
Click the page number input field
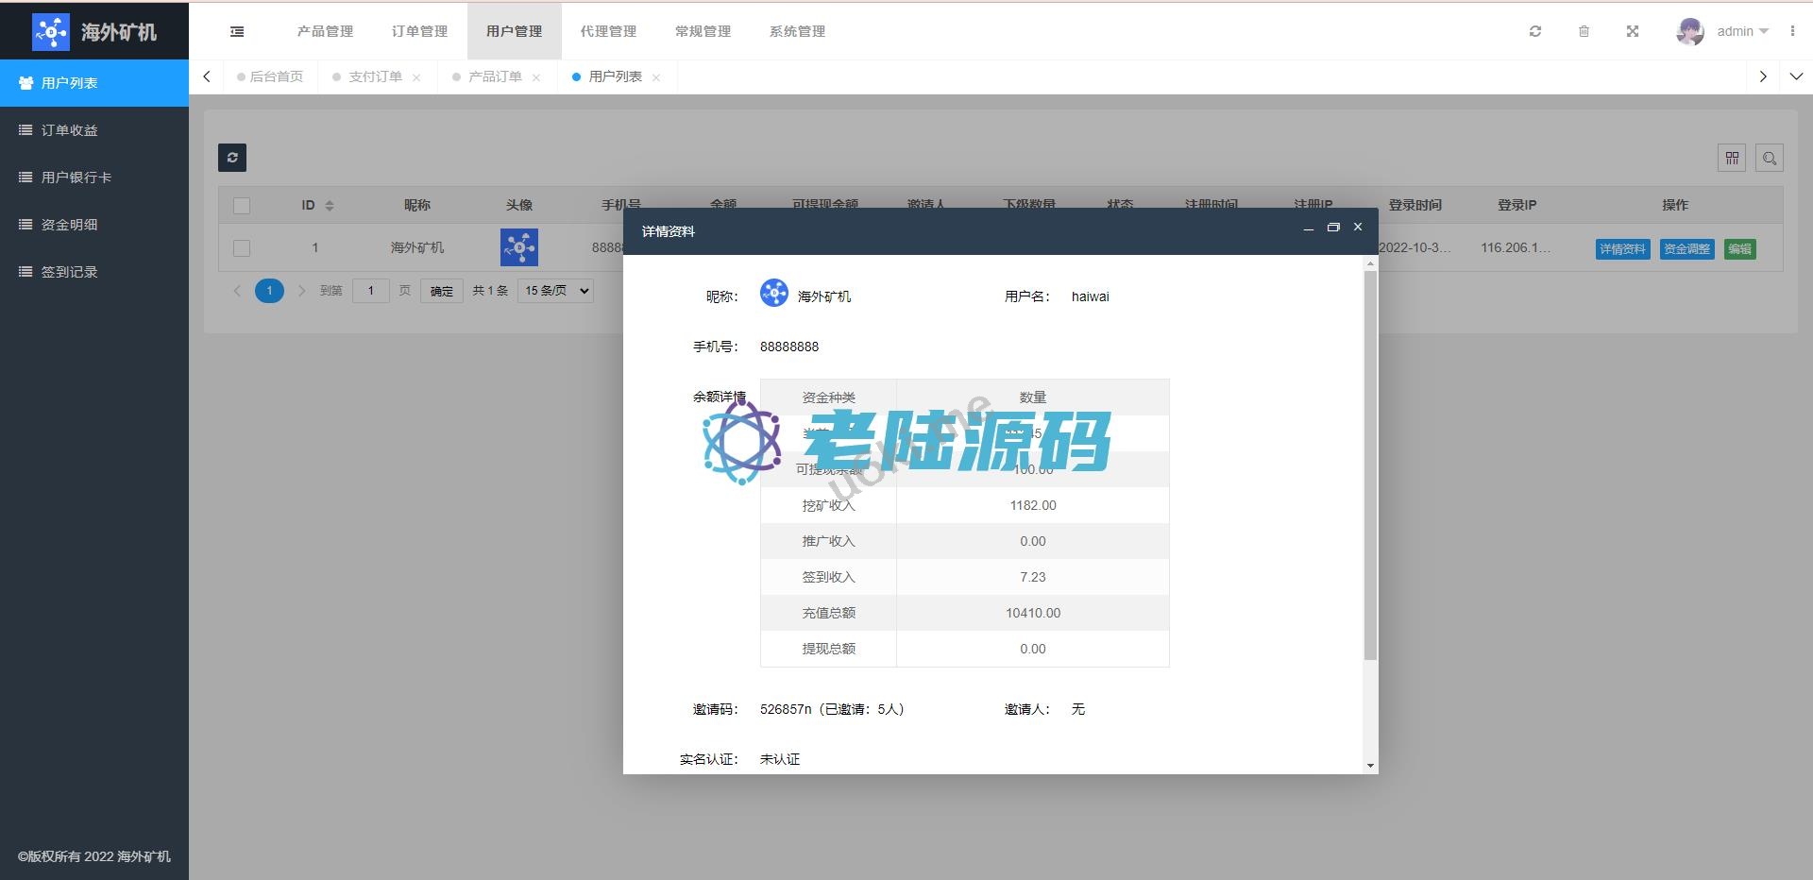pyautogui.click(x=371, y=291)
